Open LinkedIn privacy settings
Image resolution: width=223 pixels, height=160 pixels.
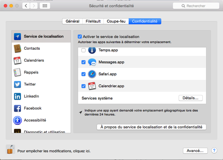(31, 96)
